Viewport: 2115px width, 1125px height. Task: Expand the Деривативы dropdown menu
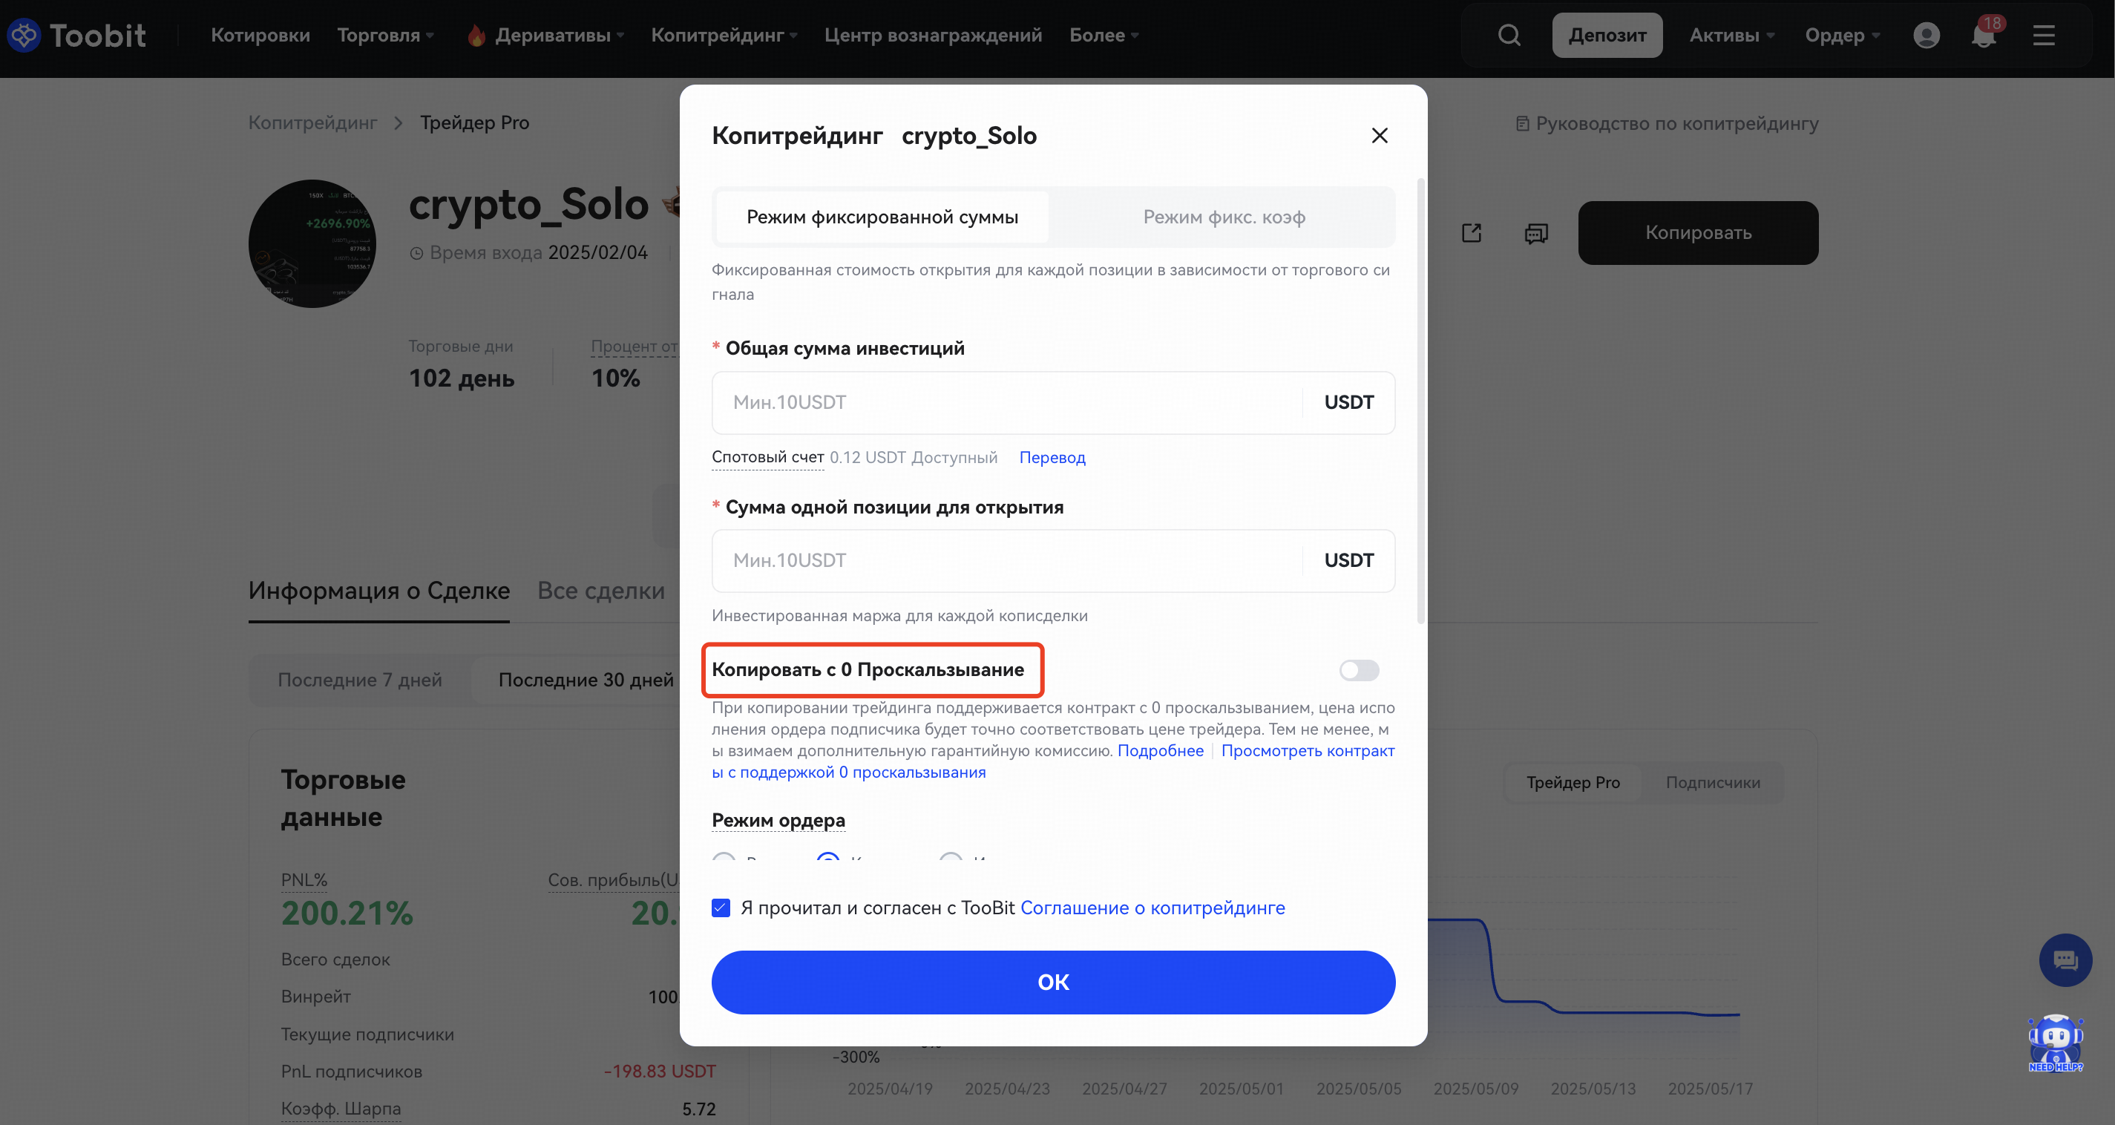pyautogui.click(x=545, y=36)
